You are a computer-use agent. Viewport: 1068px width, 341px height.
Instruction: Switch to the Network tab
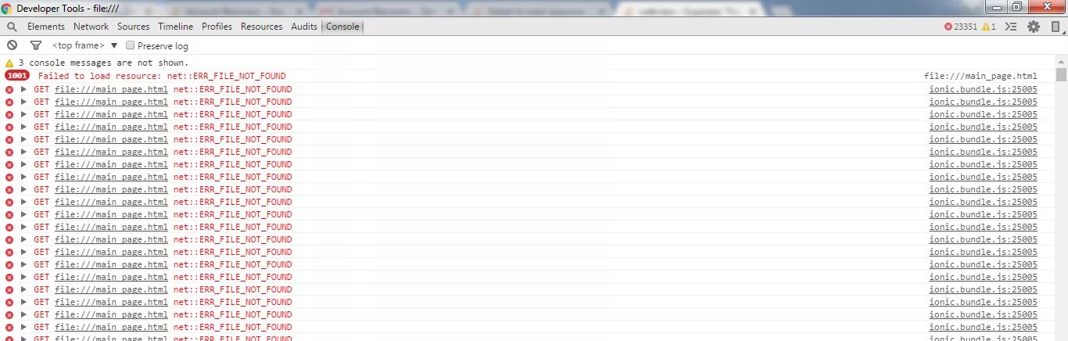(x=91, y=27)
